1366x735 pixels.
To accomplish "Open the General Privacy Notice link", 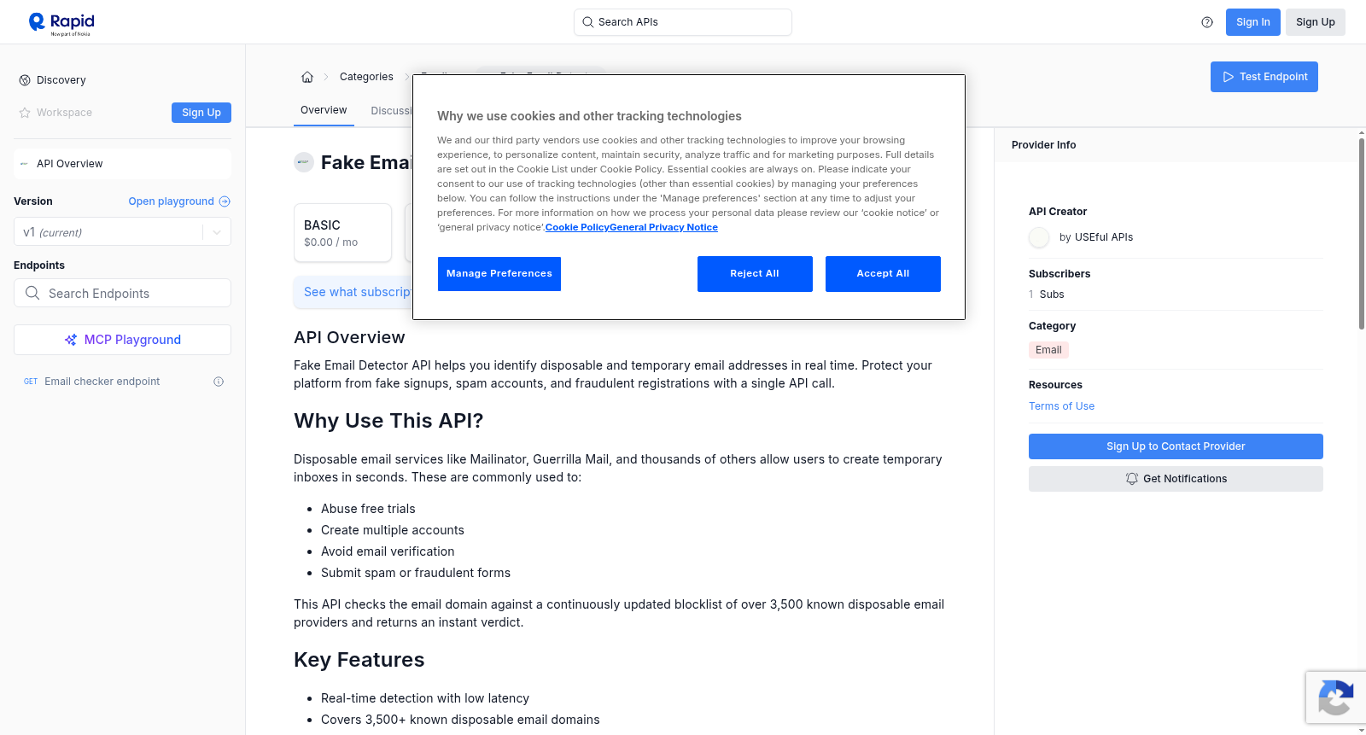I will (663, 227).
